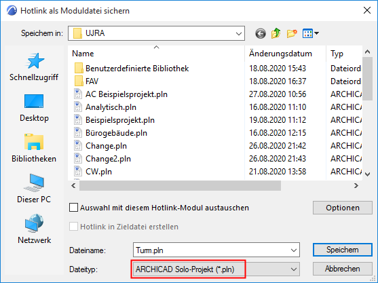Select the FAV folder
The height and width of the screenshot is (283, 378).
point(86,81)
